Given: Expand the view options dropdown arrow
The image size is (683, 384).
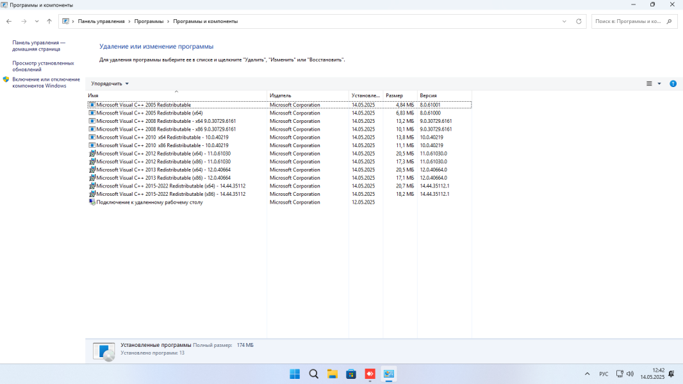Looking at the screenshot, I should click(x=659, y=83).
